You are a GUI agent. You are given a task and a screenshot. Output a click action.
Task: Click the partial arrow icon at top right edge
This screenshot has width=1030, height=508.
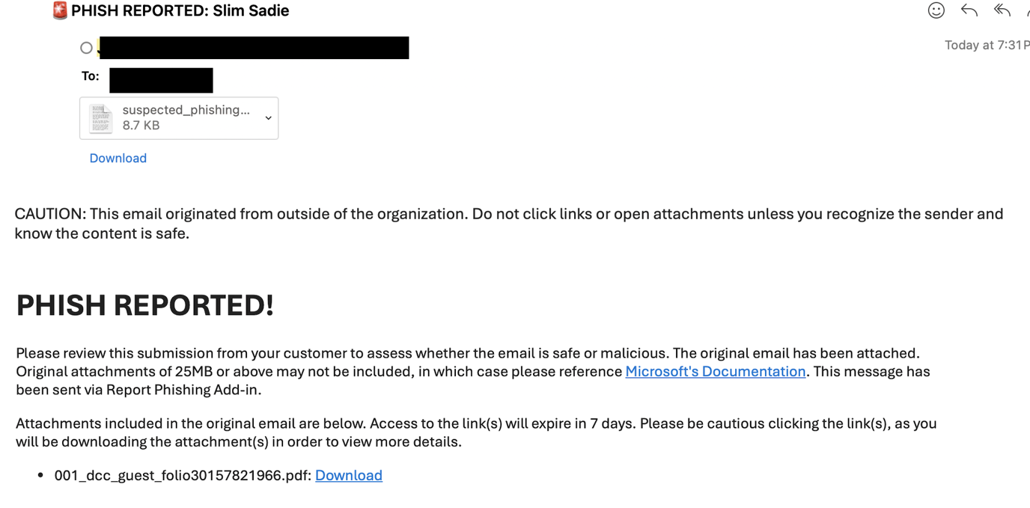[1027, 10]
